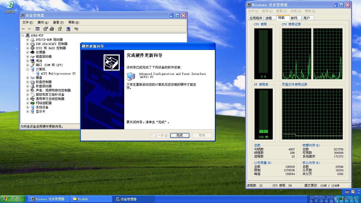The height and width of the screenshot is (203, 361).
Task: Expand the 磁盘驱动器 node
Action: (x=27, y=57)
